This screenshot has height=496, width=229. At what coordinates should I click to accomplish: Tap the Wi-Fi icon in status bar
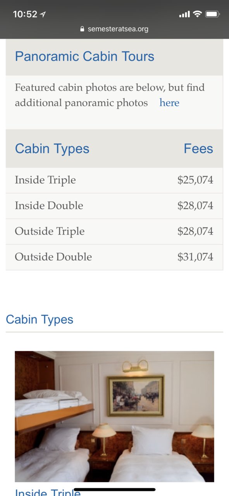[x=198, y=14]
